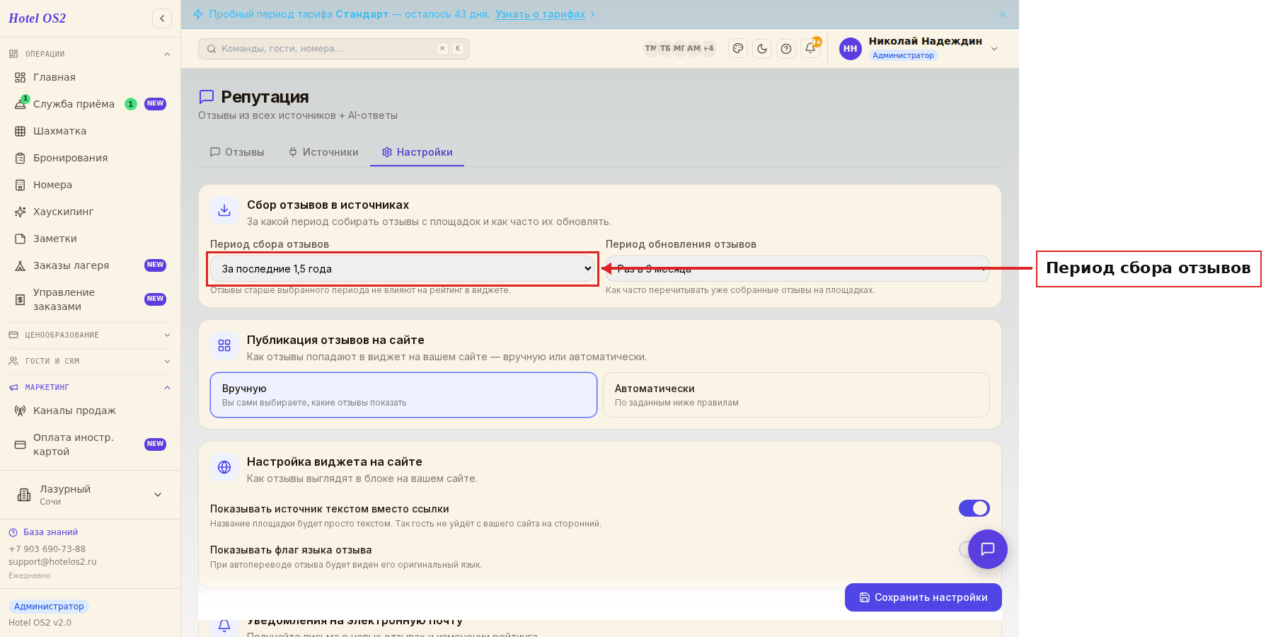Open Хаускипинг in the sidebar
Viewport: 1278px width, 637px height.
coord(90,212)
